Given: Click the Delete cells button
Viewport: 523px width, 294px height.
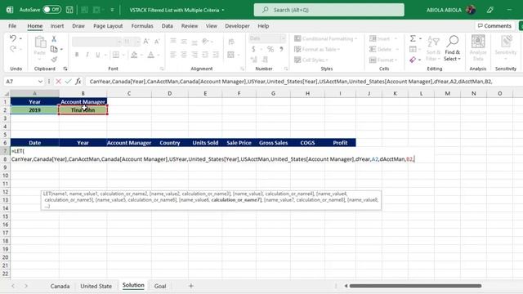Looking at the screenshot, I should coord(383,49).
